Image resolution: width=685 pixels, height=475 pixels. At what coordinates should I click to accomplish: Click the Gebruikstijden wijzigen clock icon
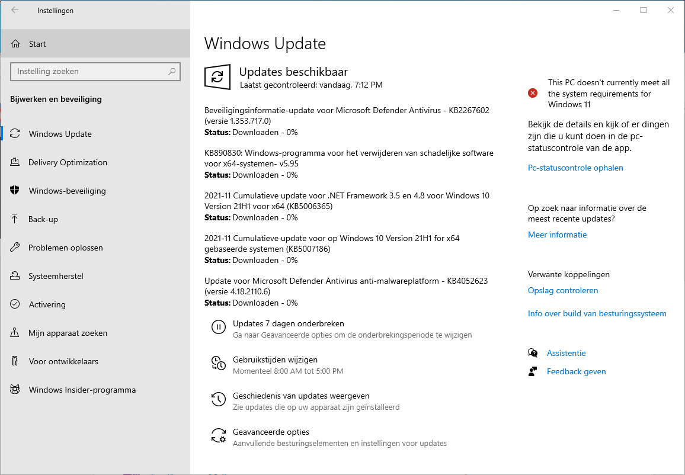tap(218, 363)
